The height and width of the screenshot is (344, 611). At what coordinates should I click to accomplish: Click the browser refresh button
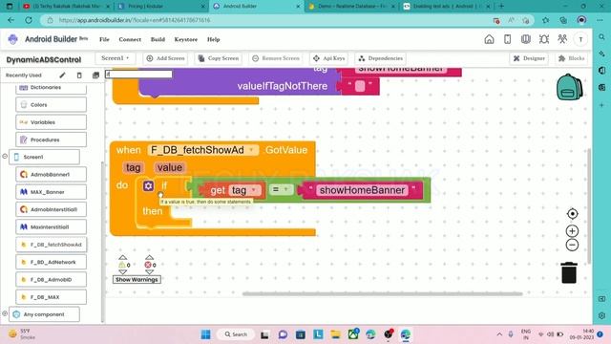29,20
